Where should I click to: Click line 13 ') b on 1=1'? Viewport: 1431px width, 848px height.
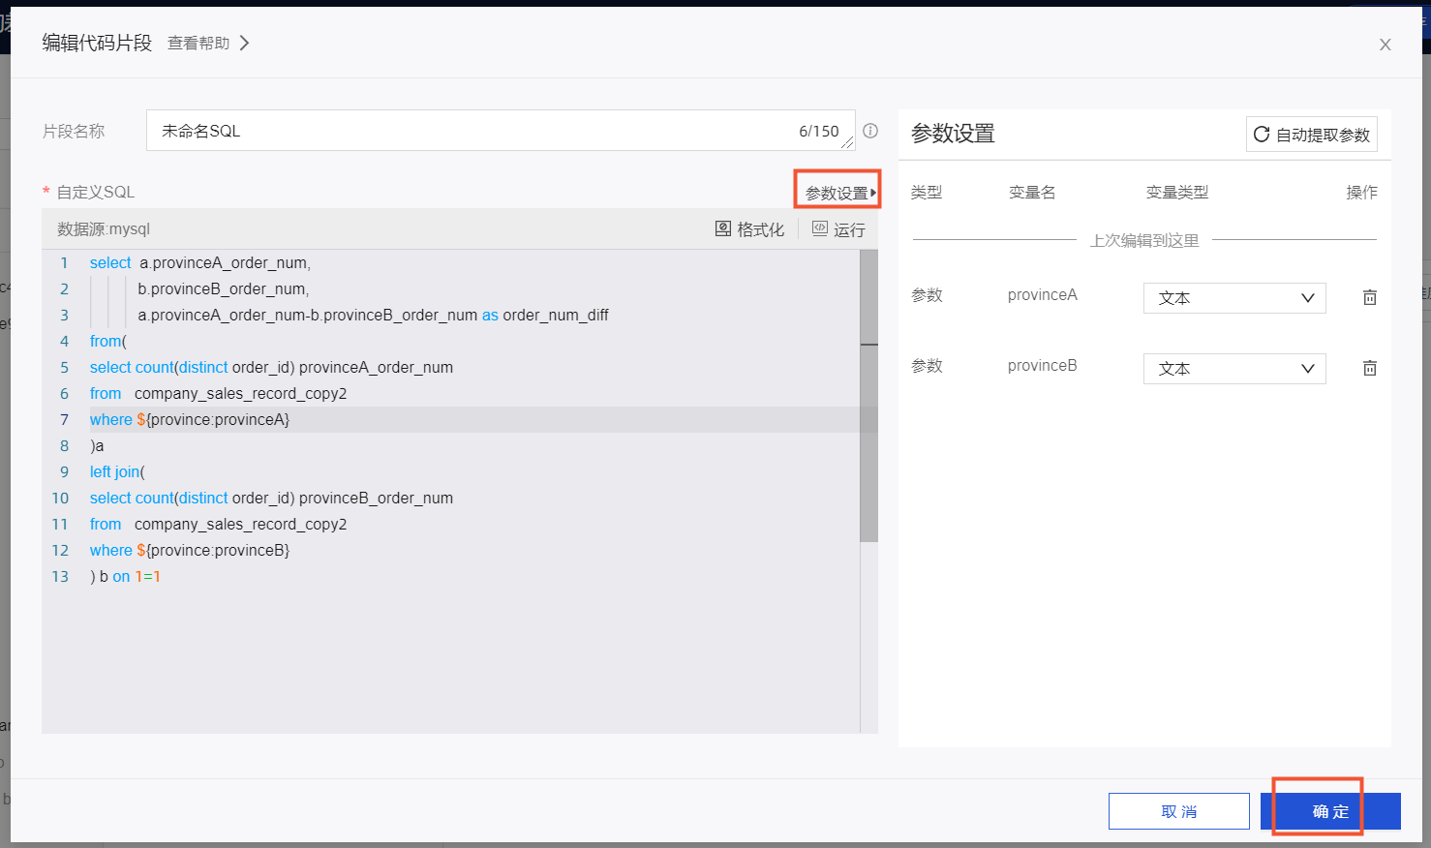tap(125, 576)
